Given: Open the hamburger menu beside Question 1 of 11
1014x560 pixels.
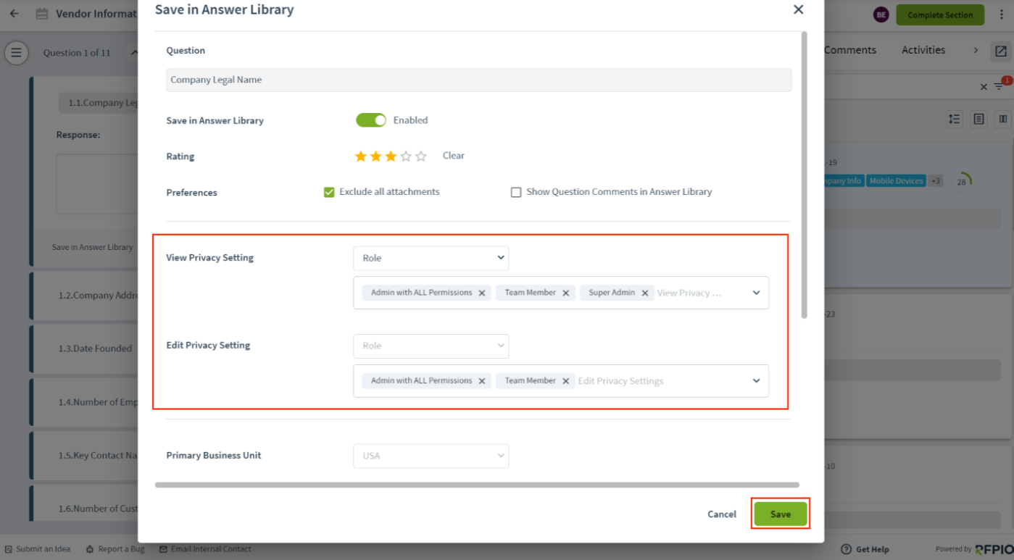Looking at the screenshot, I should pos(16,52).
